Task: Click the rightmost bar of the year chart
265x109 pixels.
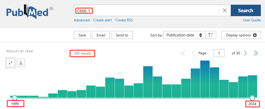Action: click(x=253, y=86)
